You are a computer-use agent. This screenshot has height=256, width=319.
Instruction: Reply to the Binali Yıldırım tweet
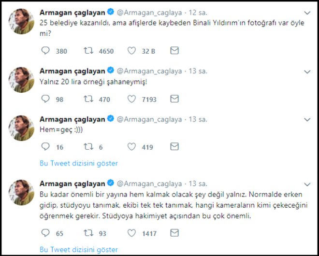[x=45, y=51]
